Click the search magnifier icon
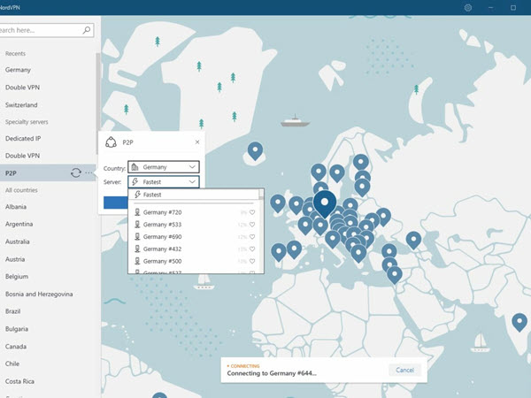This screenshot has width=531, height=398. [87, 30]
